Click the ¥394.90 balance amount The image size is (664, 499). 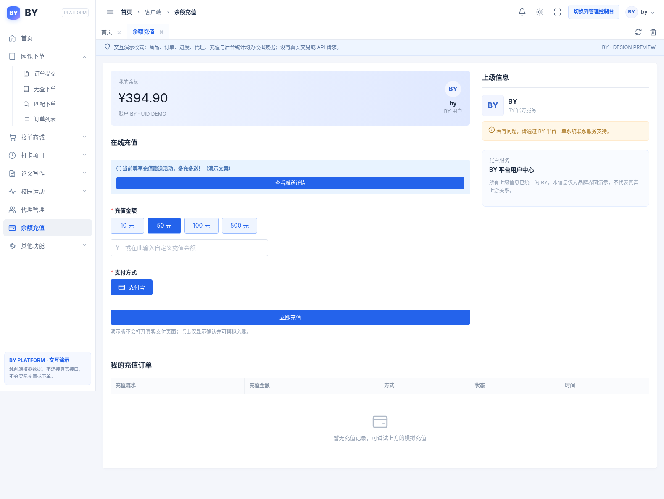143,98
